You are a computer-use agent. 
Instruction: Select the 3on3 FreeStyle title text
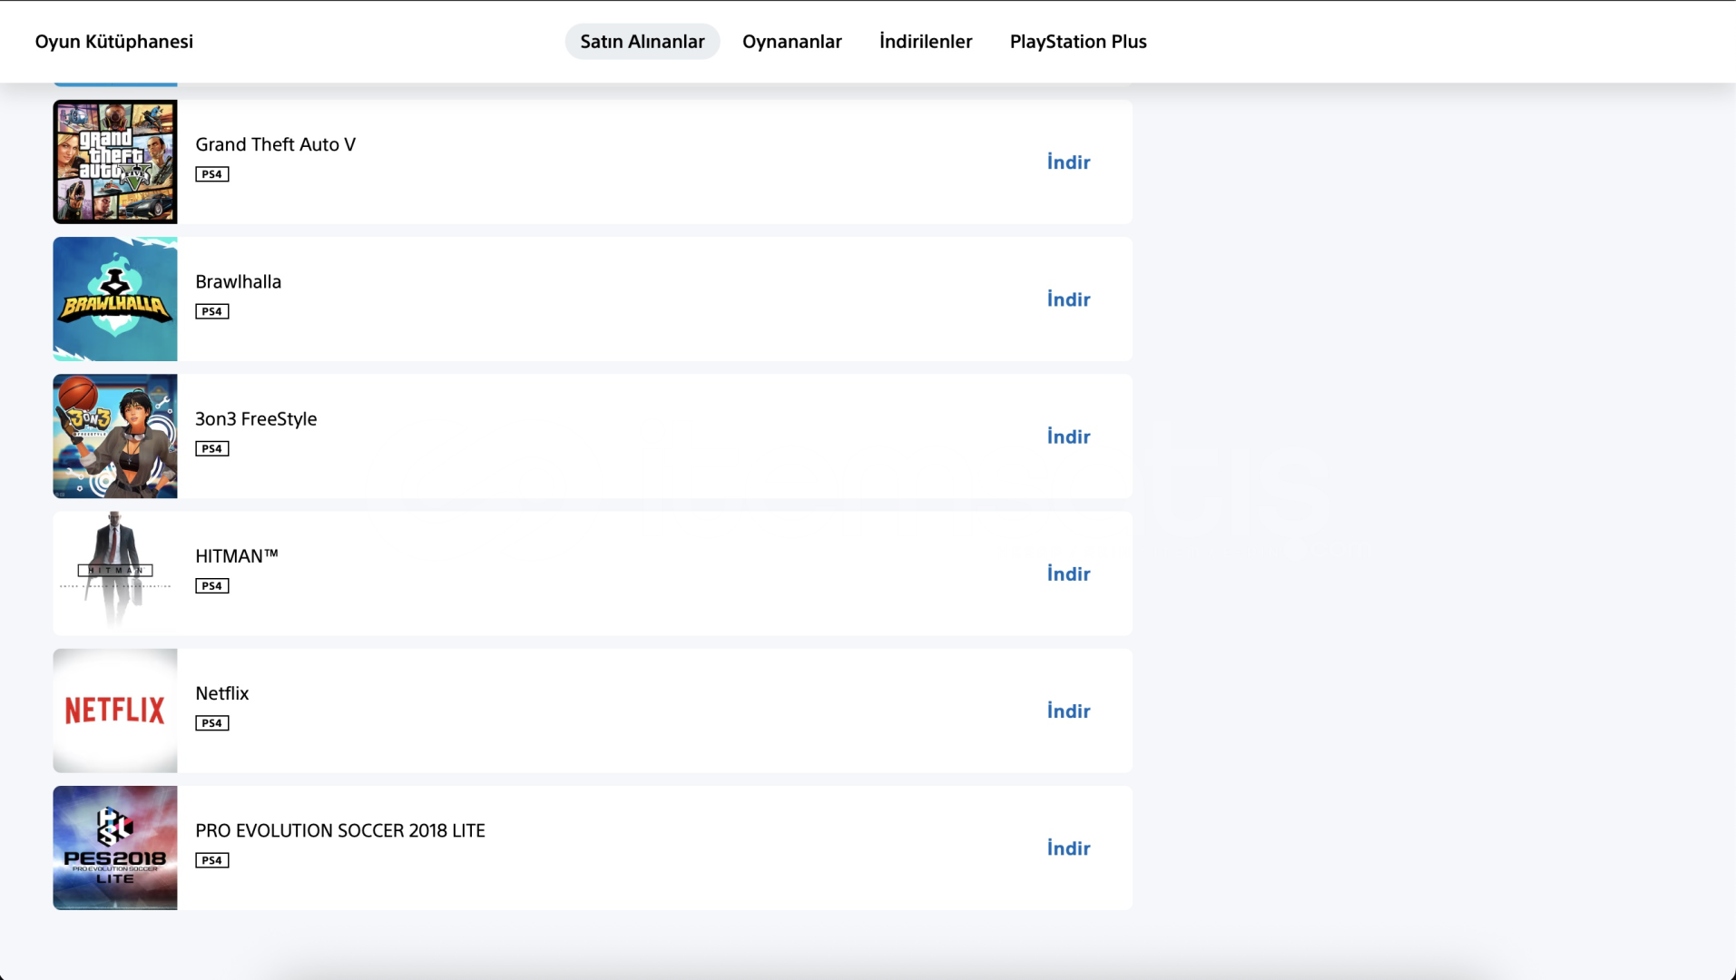(256, 419)
